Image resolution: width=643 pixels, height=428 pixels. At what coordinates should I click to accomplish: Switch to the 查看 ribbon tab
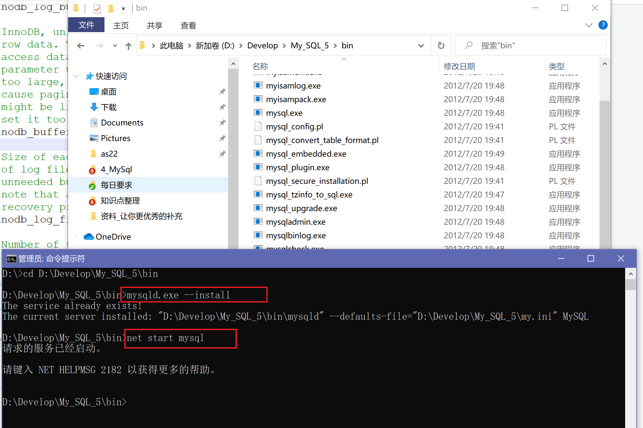188,25
